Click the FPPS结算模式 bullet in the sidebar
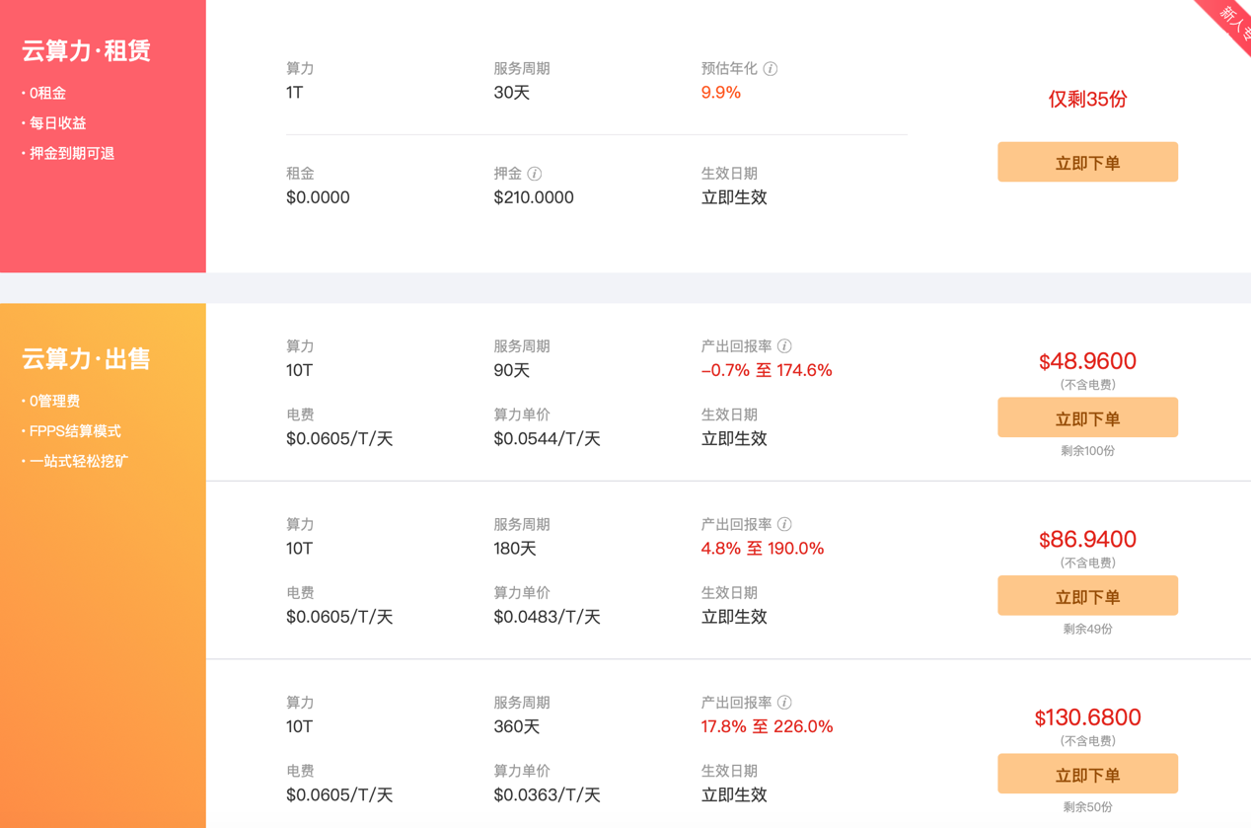 75,431
